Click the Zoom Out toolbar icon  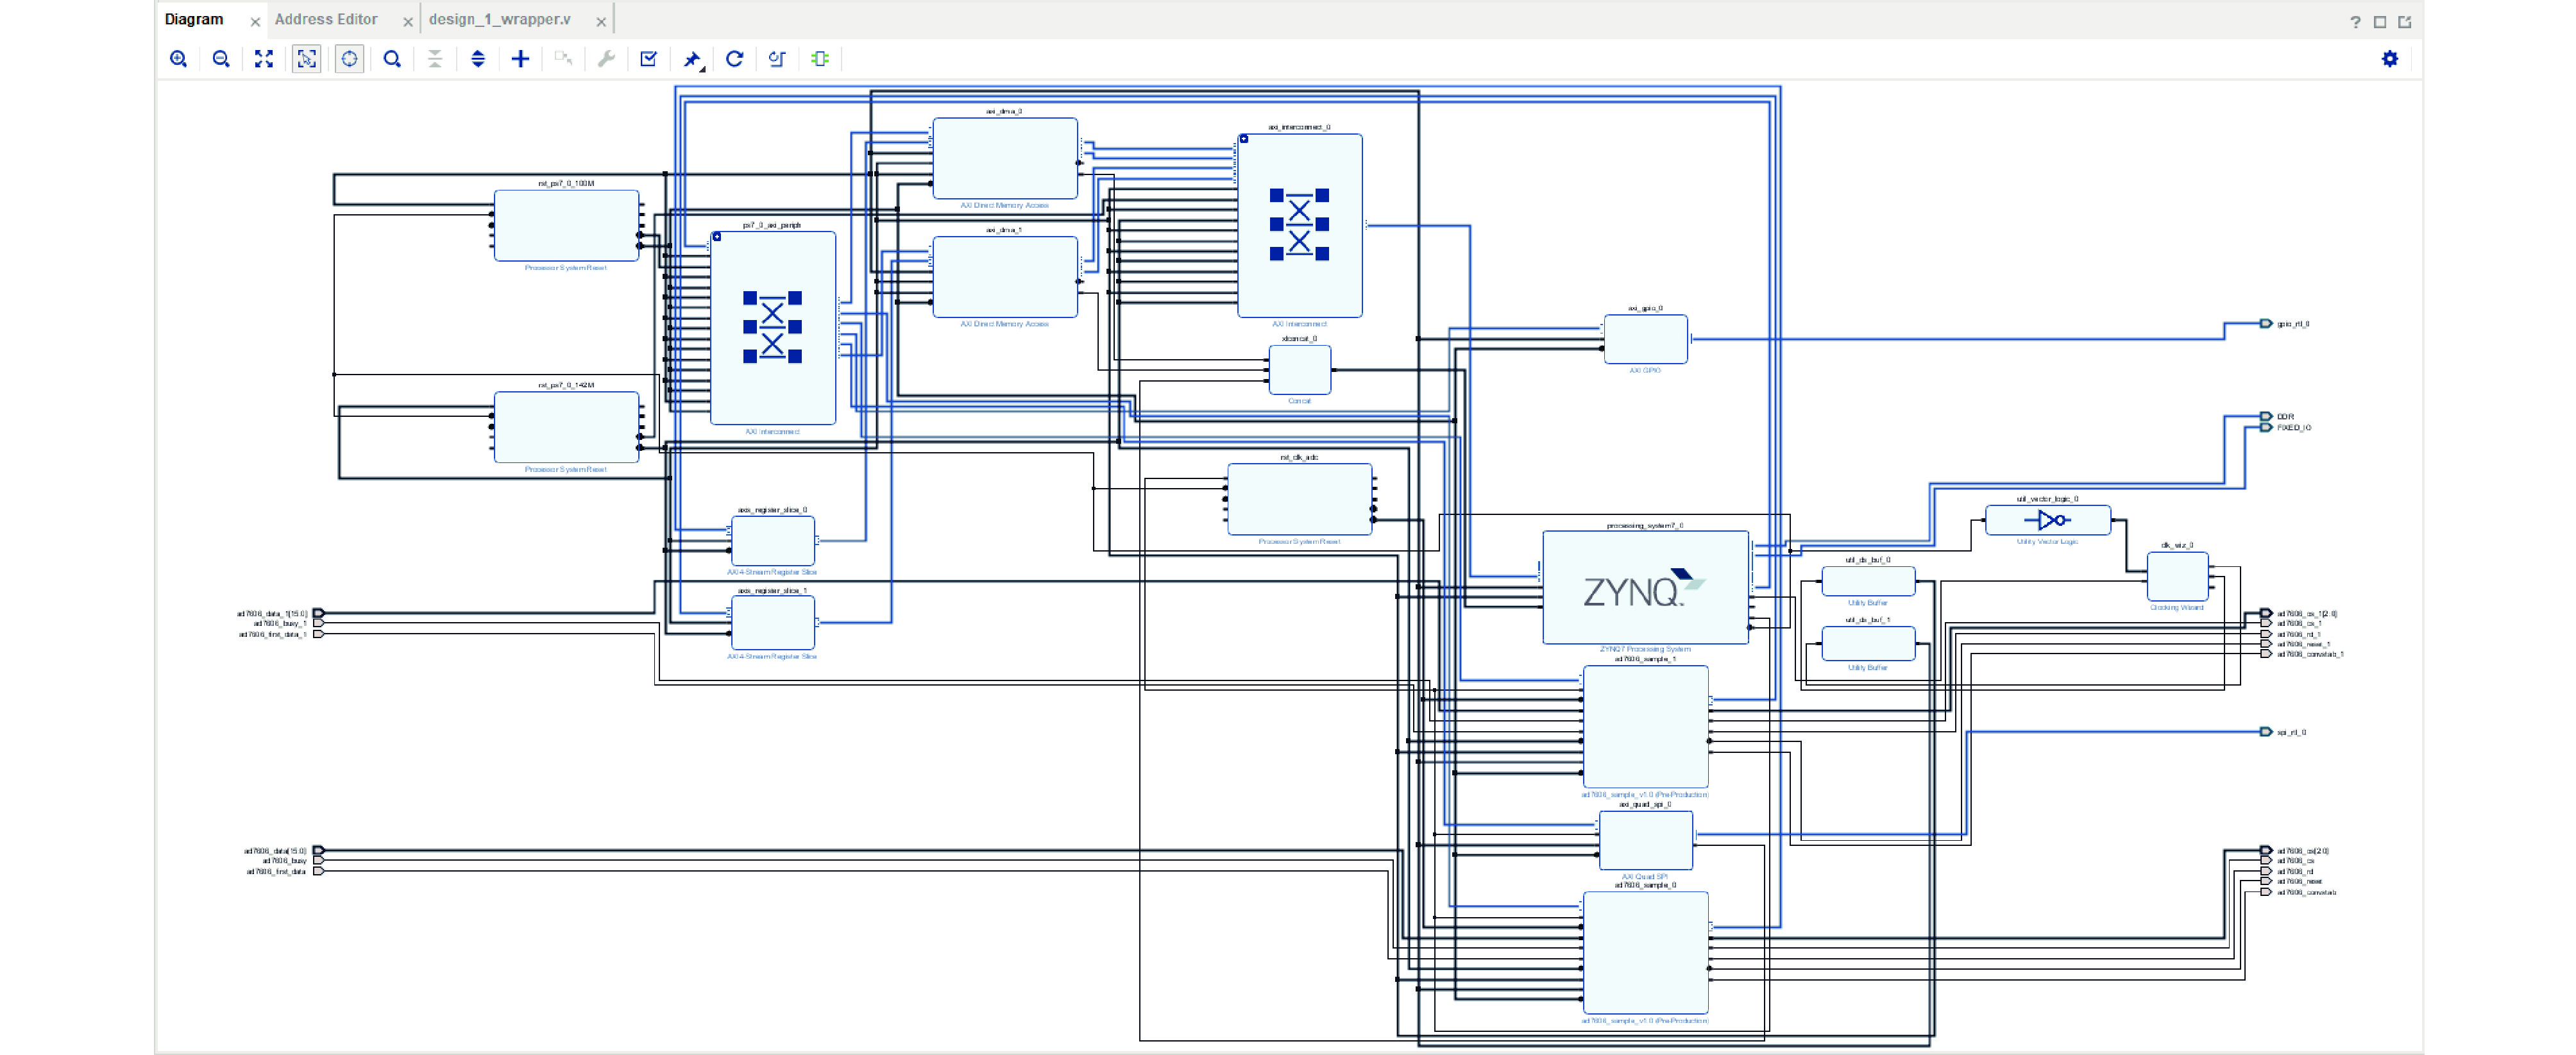click(x=221, y=59)
